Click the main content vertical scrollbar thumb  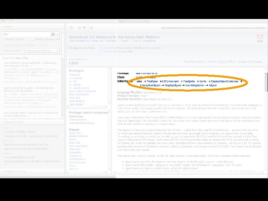266,82
